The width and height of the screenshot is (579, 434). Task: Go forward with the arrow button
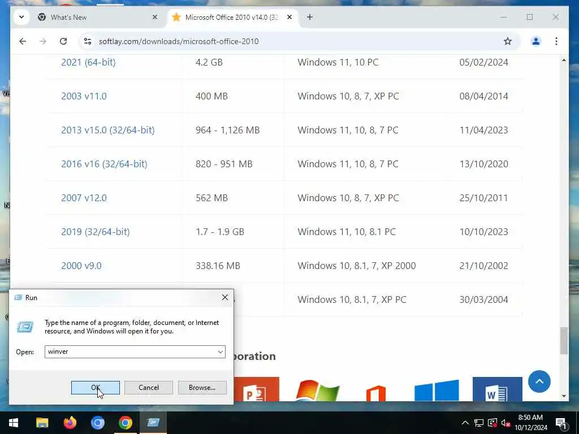[43, 41]
